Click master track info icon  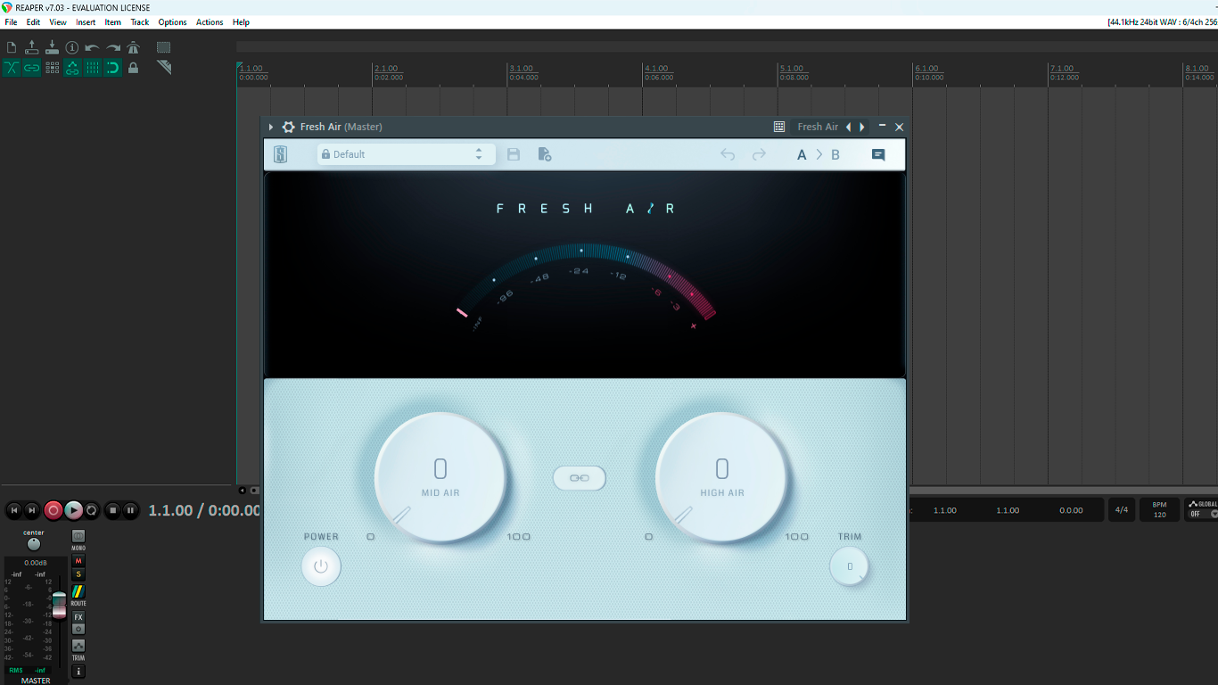(x=78, y=671)
